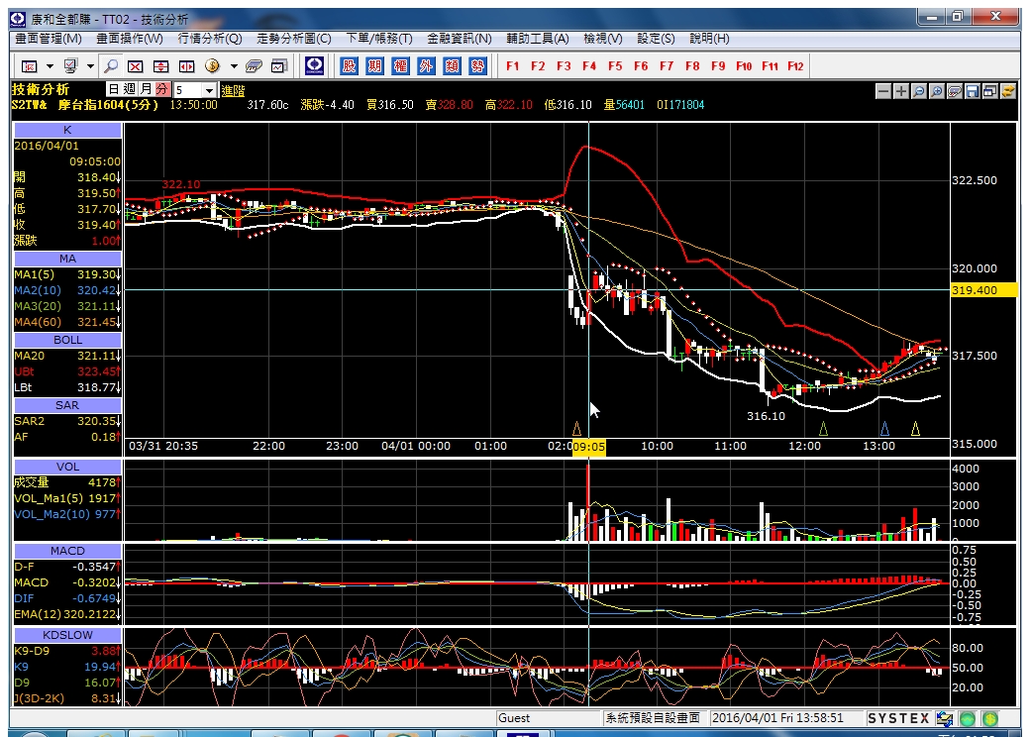1030x737 pixels.
Task: Open the 下單/帳務(T) menu
Action: click(x=379, y=39)
